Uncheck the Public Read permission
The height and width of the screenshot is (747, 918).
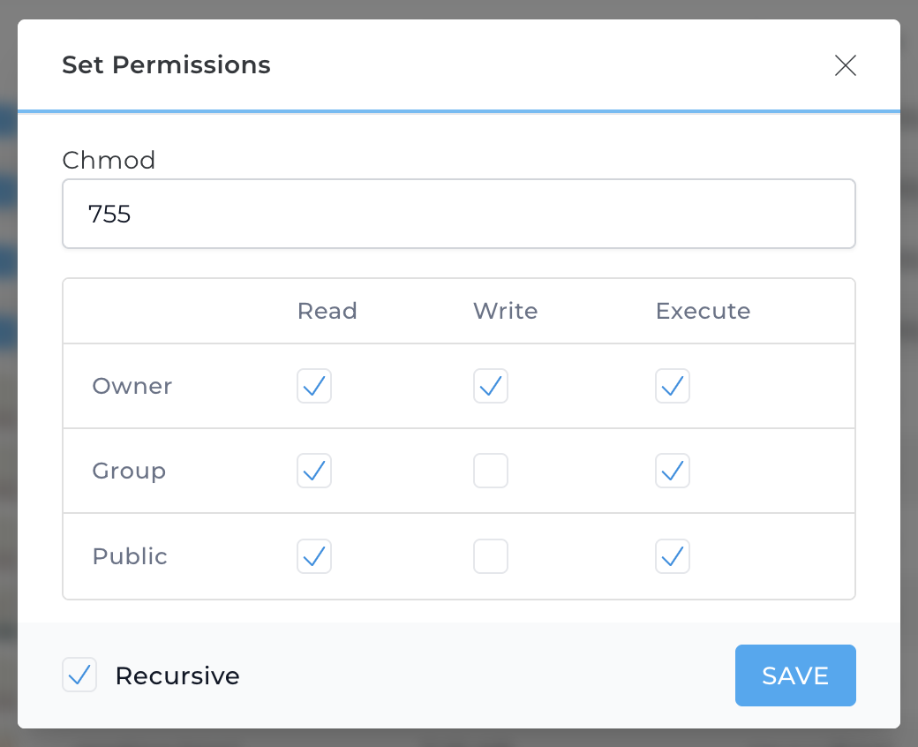(314, 556)
